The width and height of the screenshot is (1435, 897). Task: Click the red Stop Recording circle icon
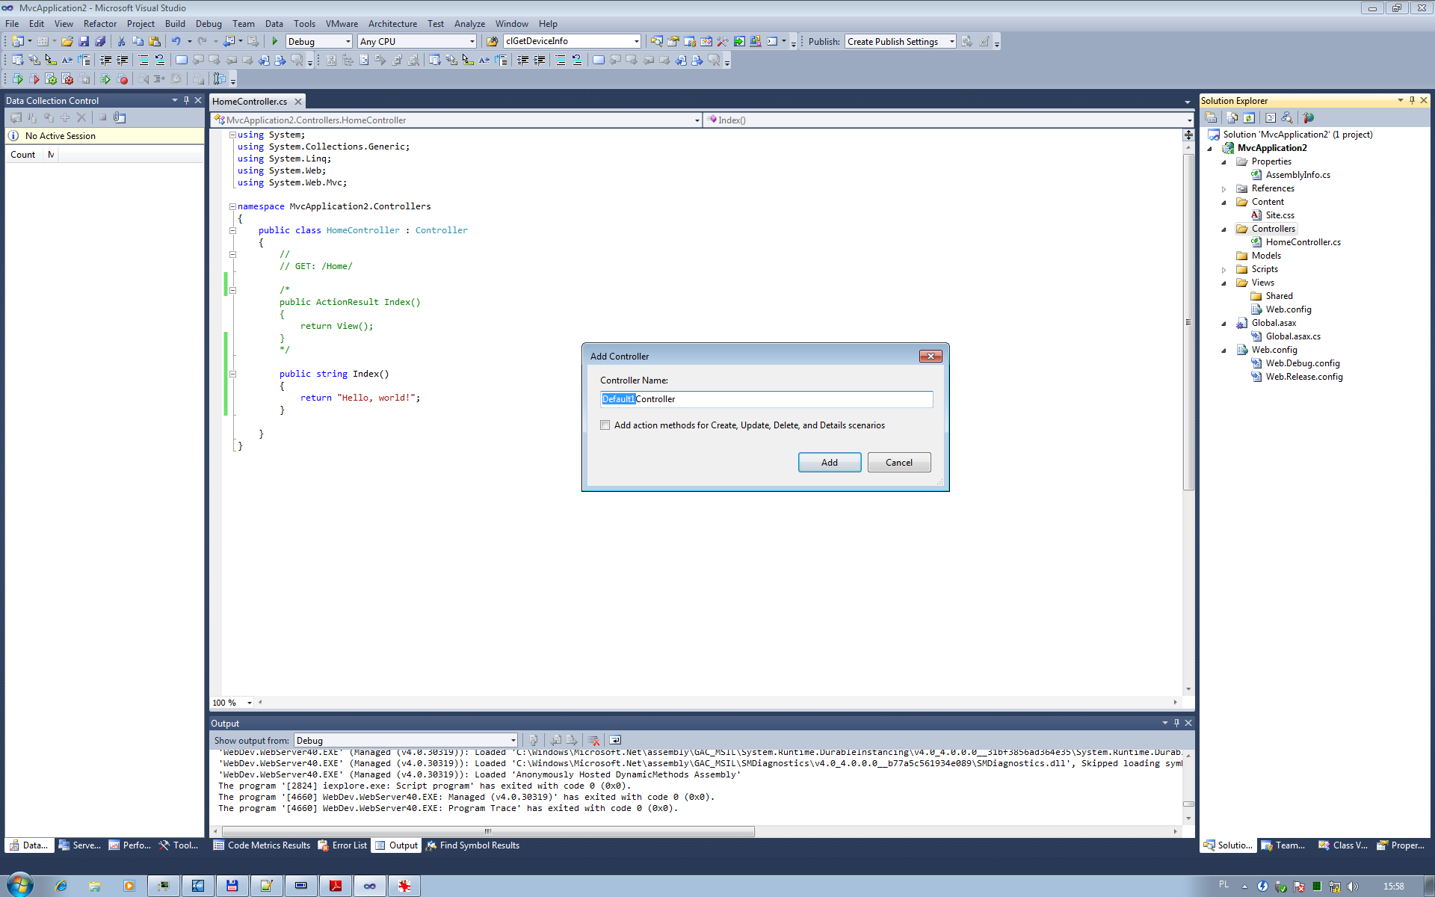point(123,79)
